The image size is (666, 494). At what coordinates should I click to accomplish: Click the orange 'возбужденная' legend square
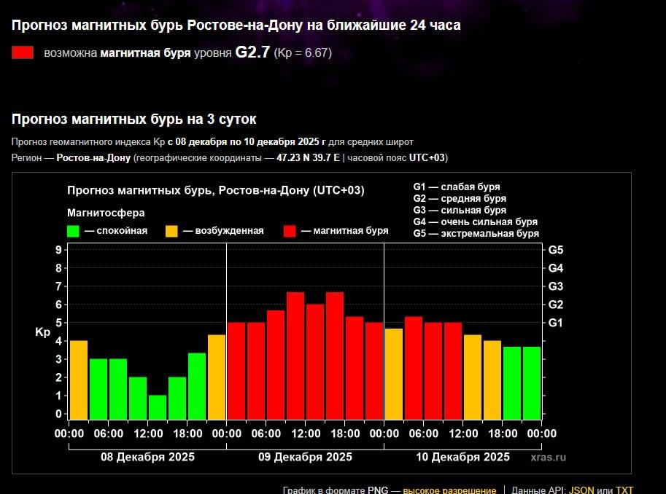click(x=171, y=231)
